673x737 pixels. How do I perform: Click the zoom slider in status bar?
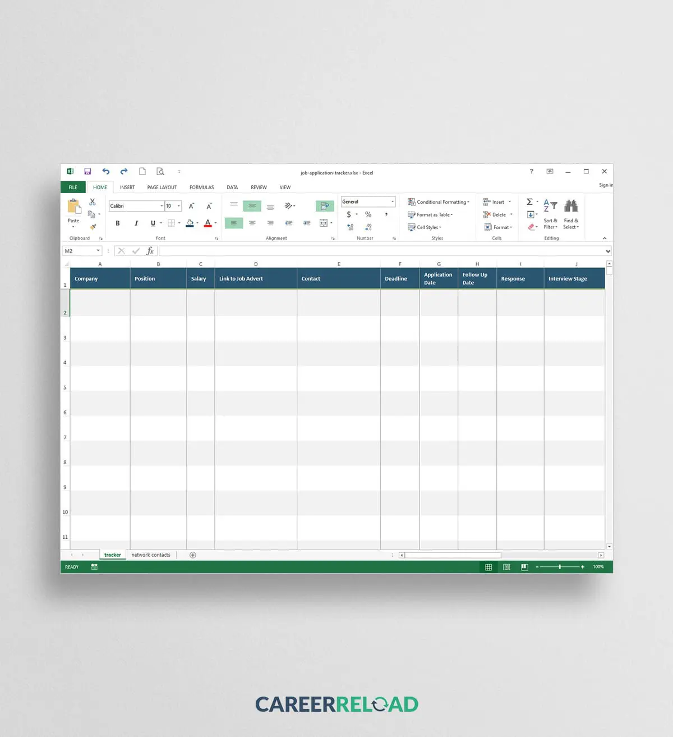[560, 567]
